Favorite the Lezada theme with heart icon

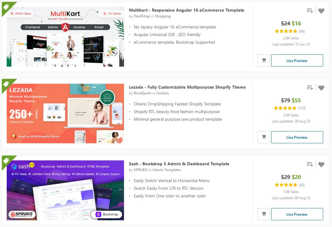321,88
